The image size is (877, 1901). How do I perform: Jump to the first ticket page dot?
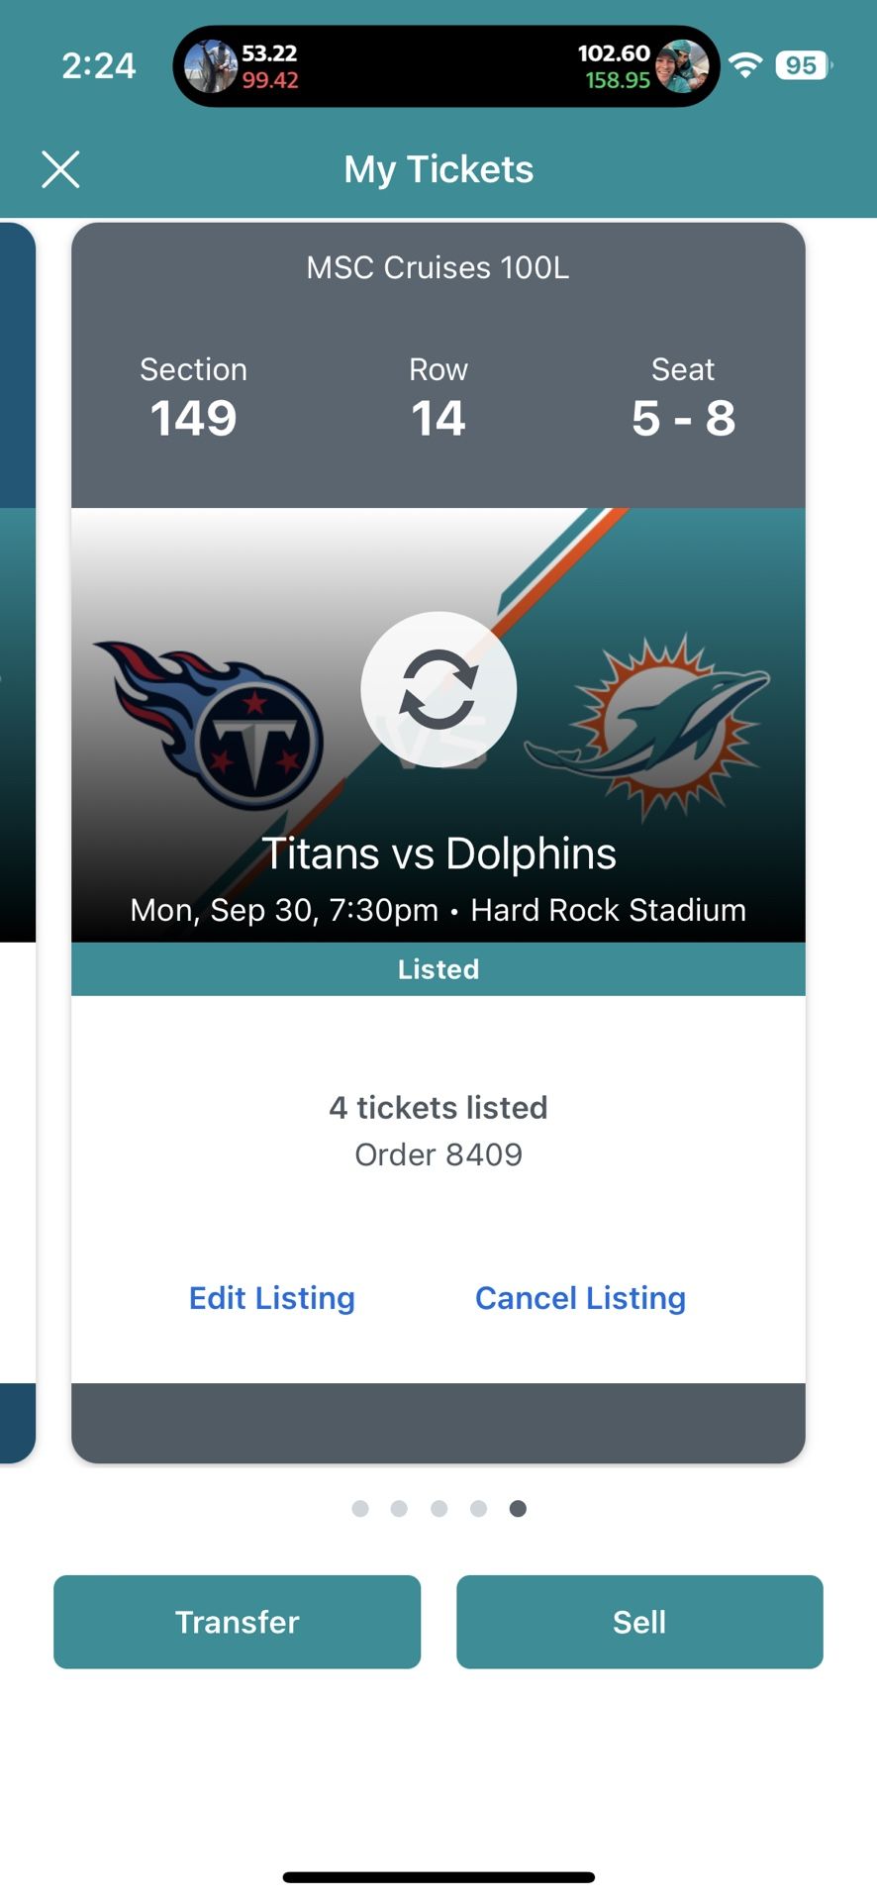[360, 1508]
